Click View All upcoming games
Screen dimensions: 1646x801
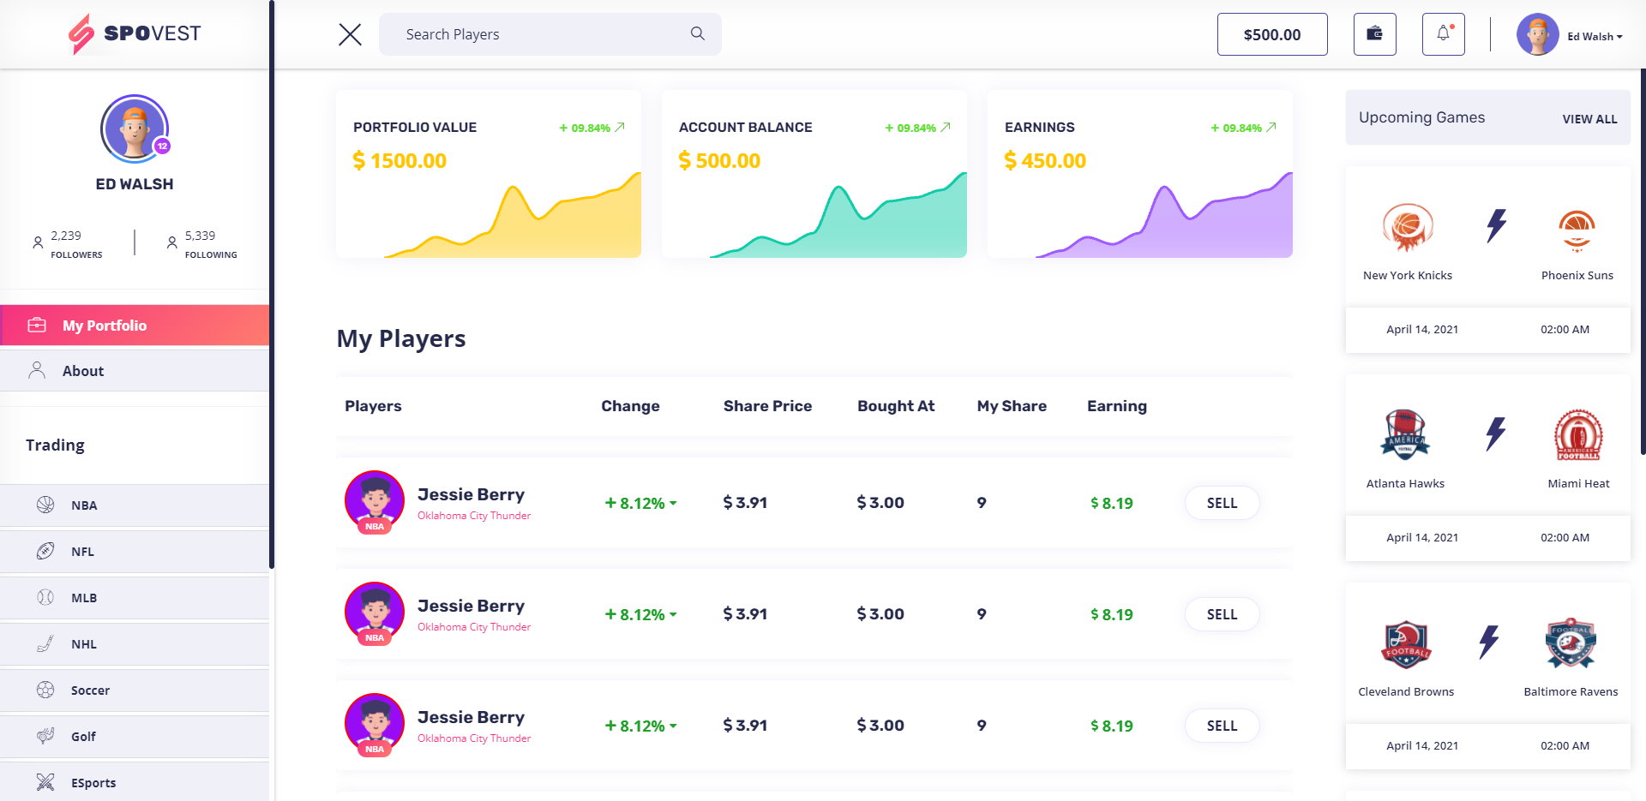(1589, 119)
